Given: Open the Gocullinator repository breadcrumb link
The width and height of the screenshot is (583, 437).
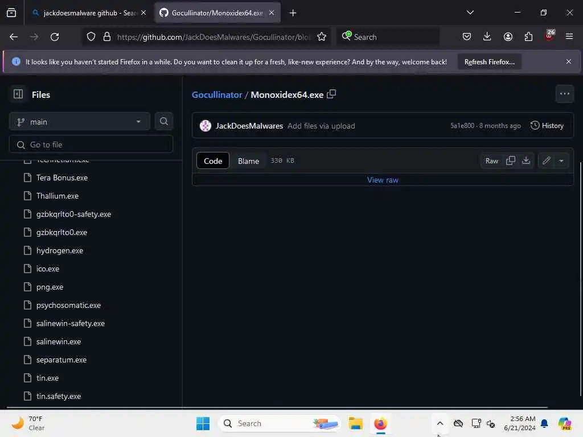Looking at the screenshot, I should pyautogui.click(x=217, y=94).
